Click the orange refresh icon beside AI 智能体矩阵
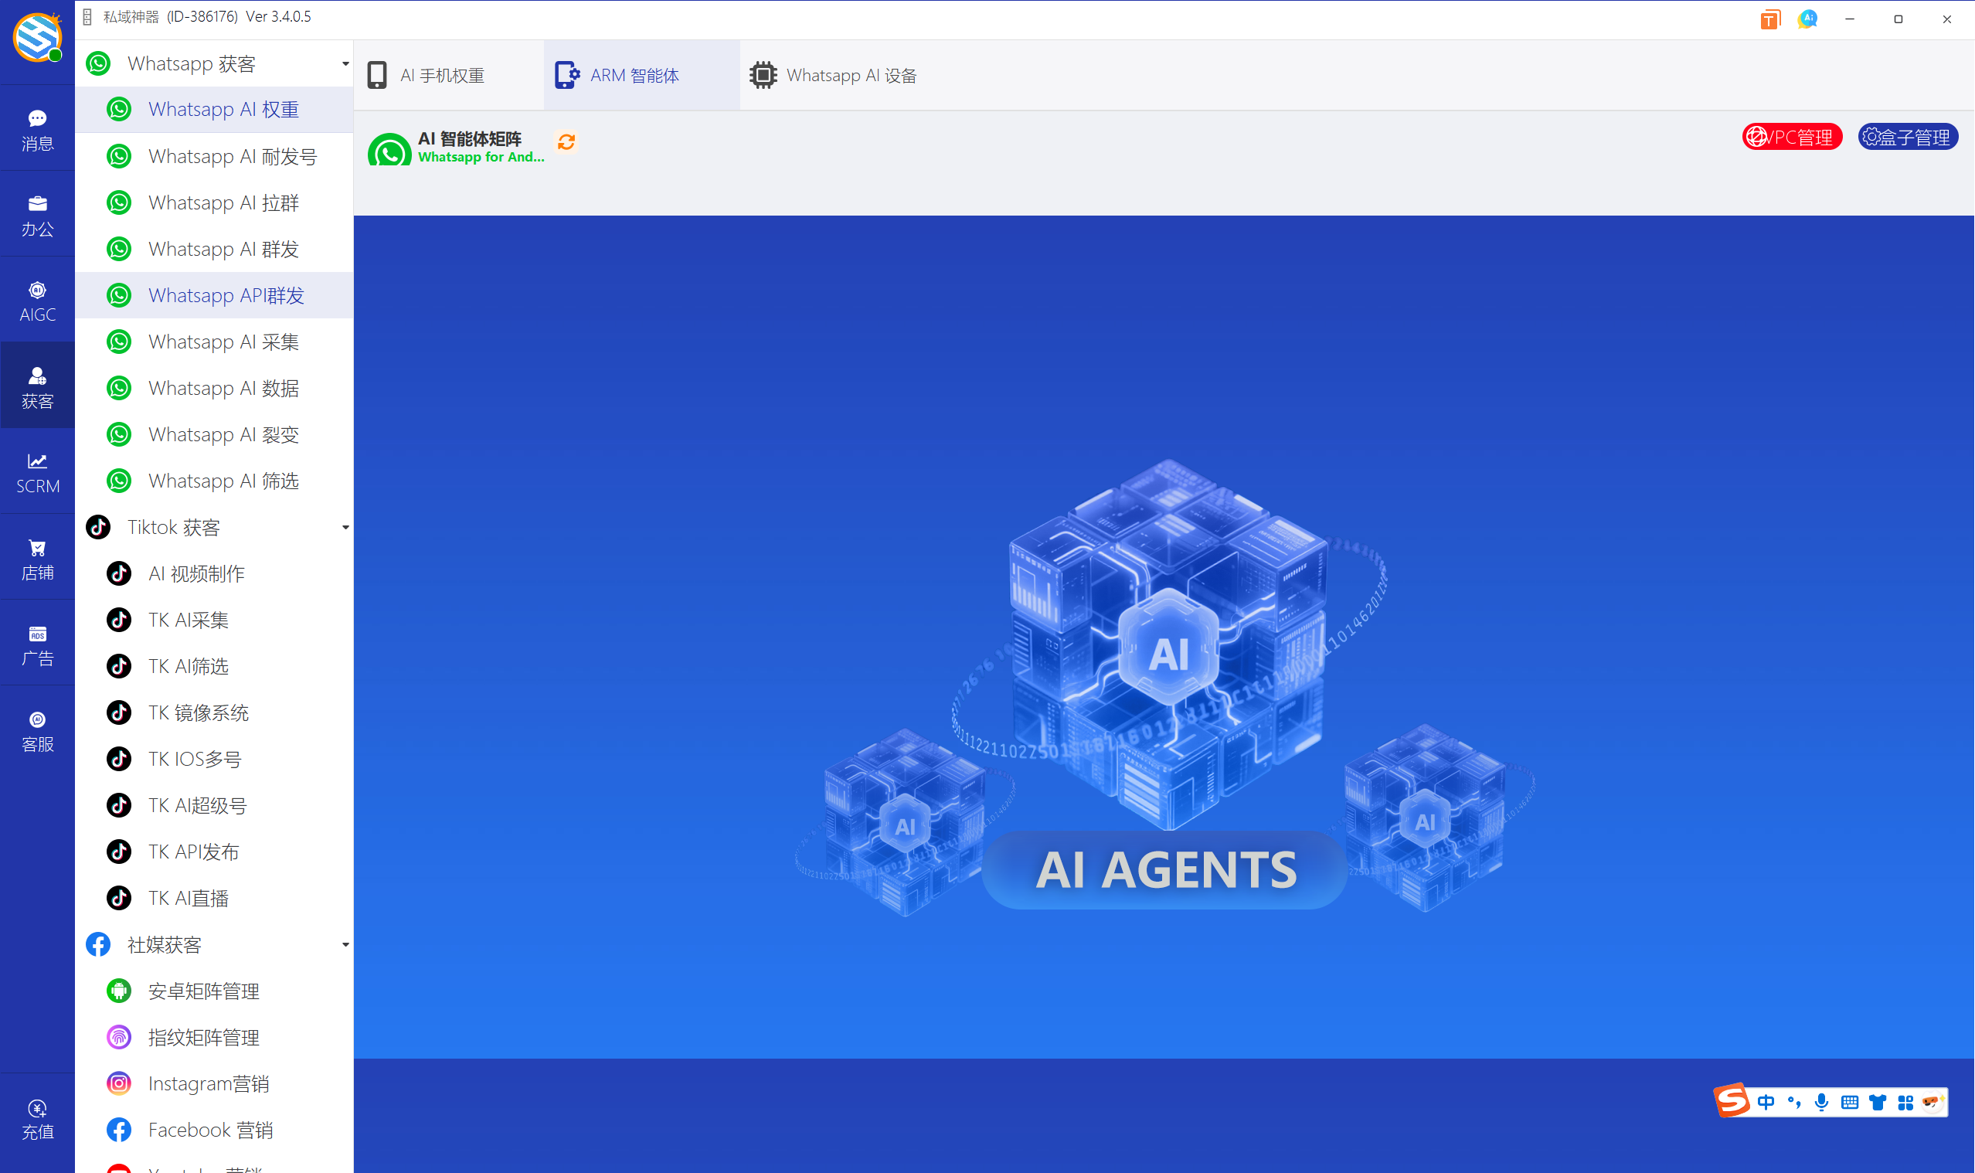The width and height of the screenshot is (1975, 1173). pos(566,141)
